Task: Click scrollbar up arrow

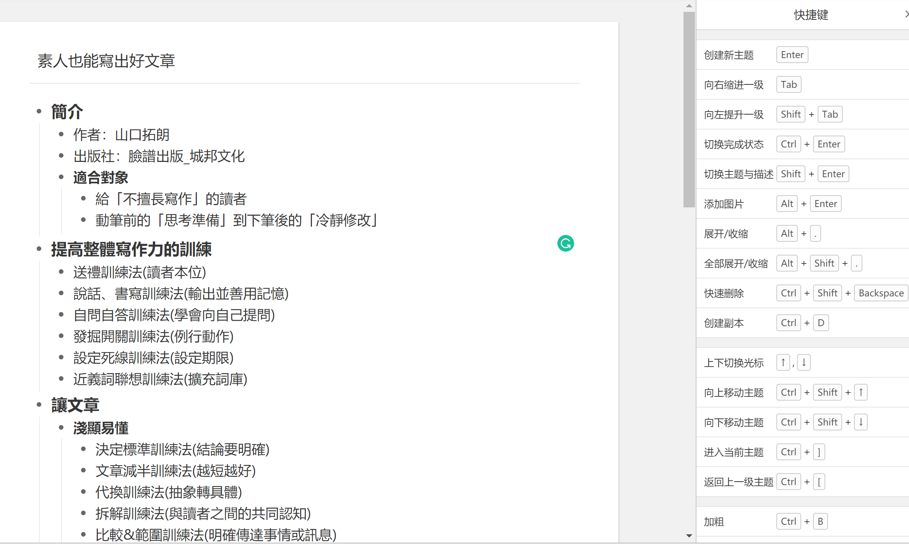Action: pos(689,6)
